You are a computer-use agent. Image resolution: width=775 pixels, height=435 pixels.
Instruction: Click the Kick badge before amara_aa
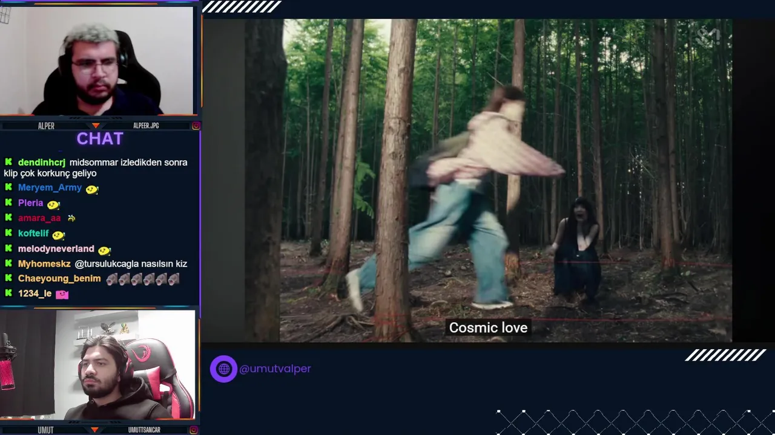click(8, 217)
